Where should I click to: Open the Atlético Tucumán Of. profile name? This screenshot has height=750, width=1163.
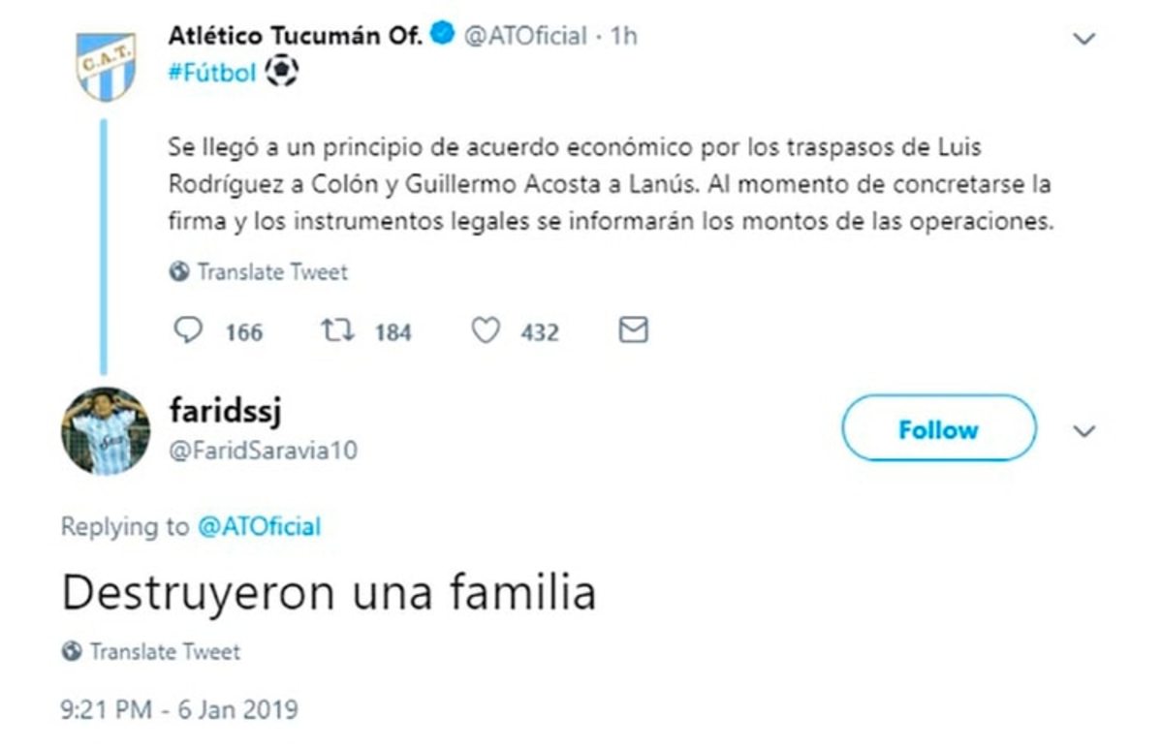pyautogui.click(x=295, y=37)
